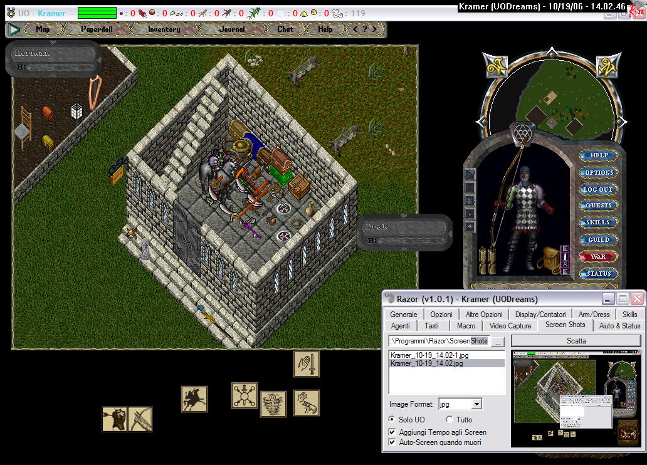Click the bottom equipment slot on paperdoll
647x465 pixels.
pyautogui.click(x=470, y=226)
